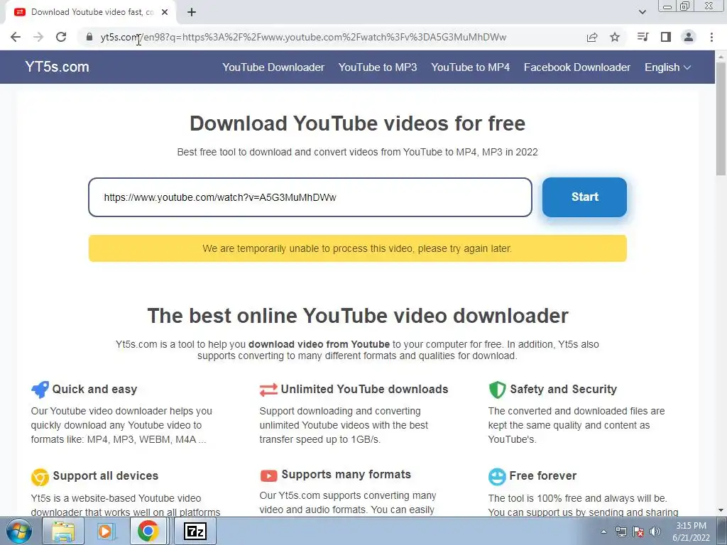The width and height of the screenshot is (727, 545).
Task: Click the rocket icon next to Quick and easy
Action: click(x=40, y=390)
